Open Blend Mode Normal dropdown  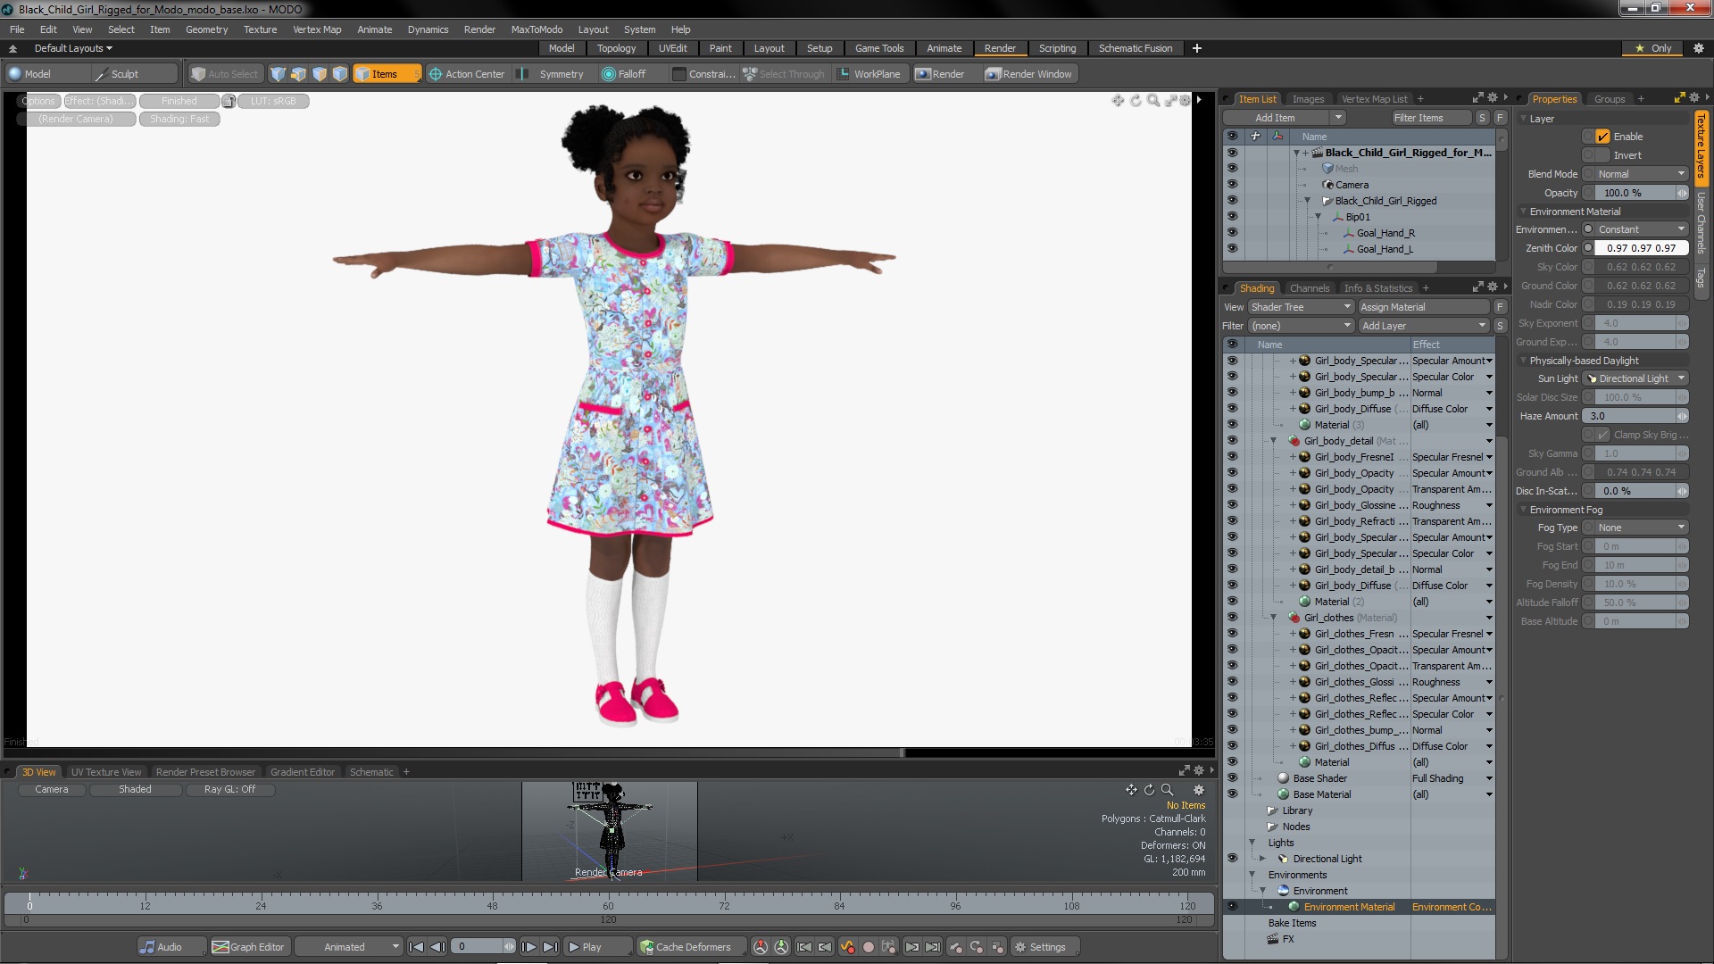pyautogui.click(x=1641, y=174)
